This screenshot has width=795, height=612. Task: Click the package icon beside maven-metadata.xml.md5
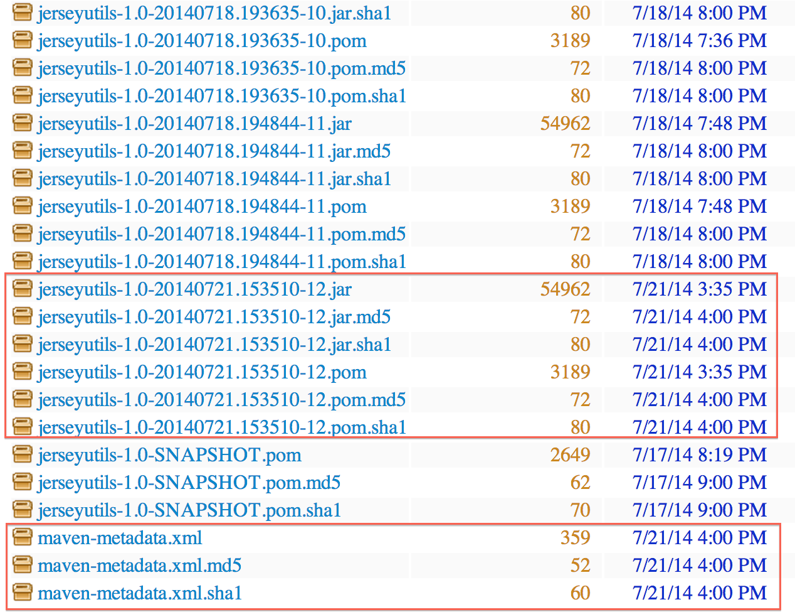pos(23,566)
